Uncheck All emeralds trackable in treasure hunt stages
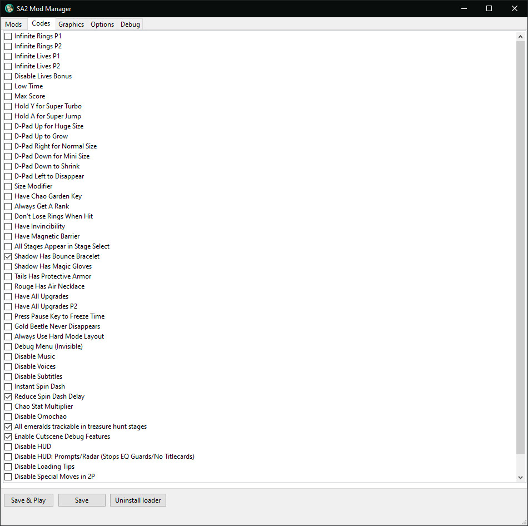The width and height of the screenshot is (528, 526). pyautogui.click(x=8, y=426)
